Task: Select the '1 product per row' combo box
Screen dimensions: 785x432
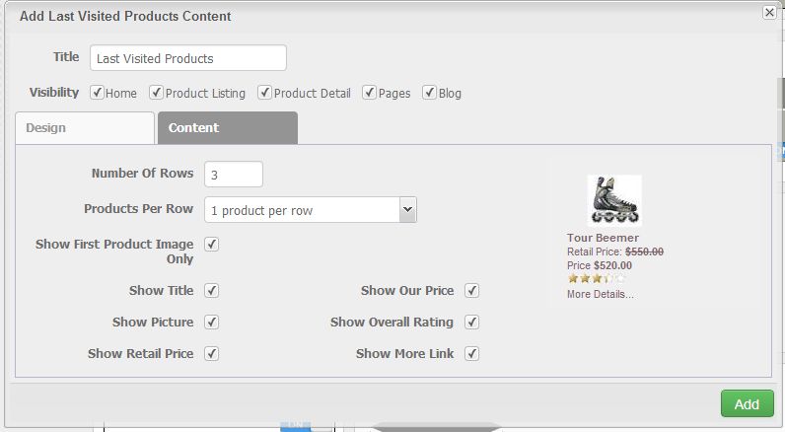Action: [311, 210]
